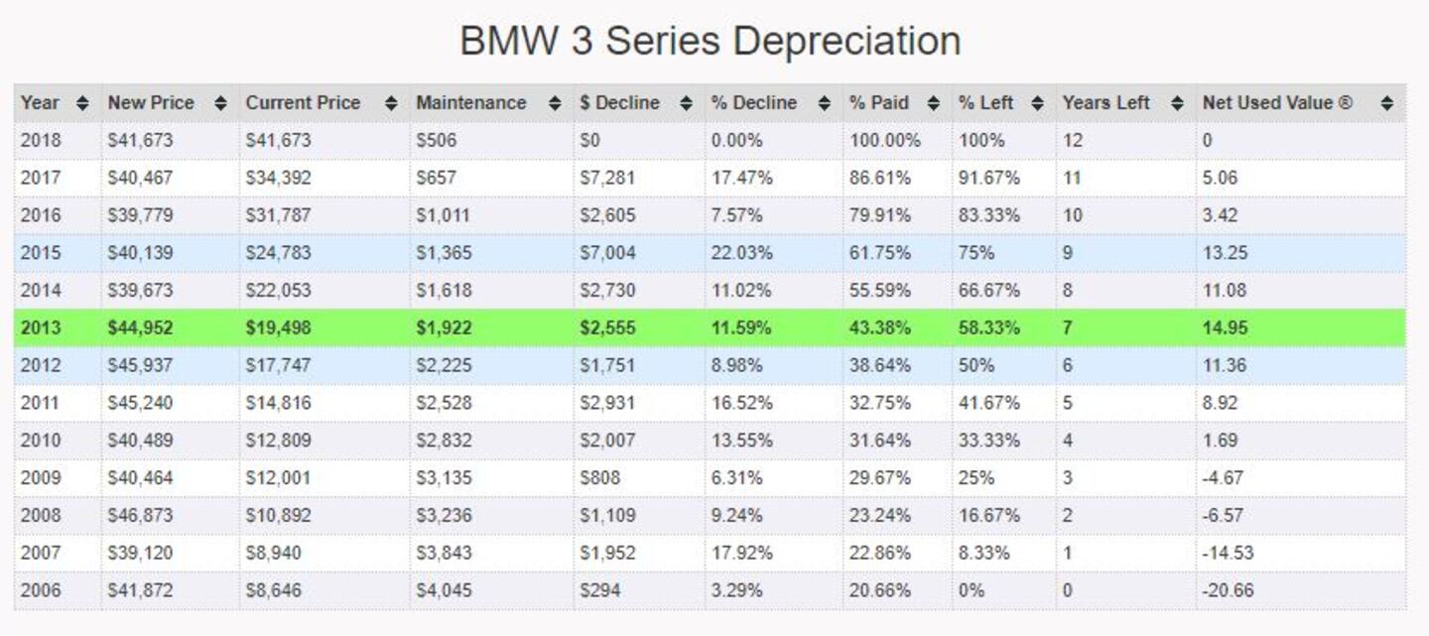Click sort arrows next to Current Price
1429x636 pixels.
(x=391, y=103)
